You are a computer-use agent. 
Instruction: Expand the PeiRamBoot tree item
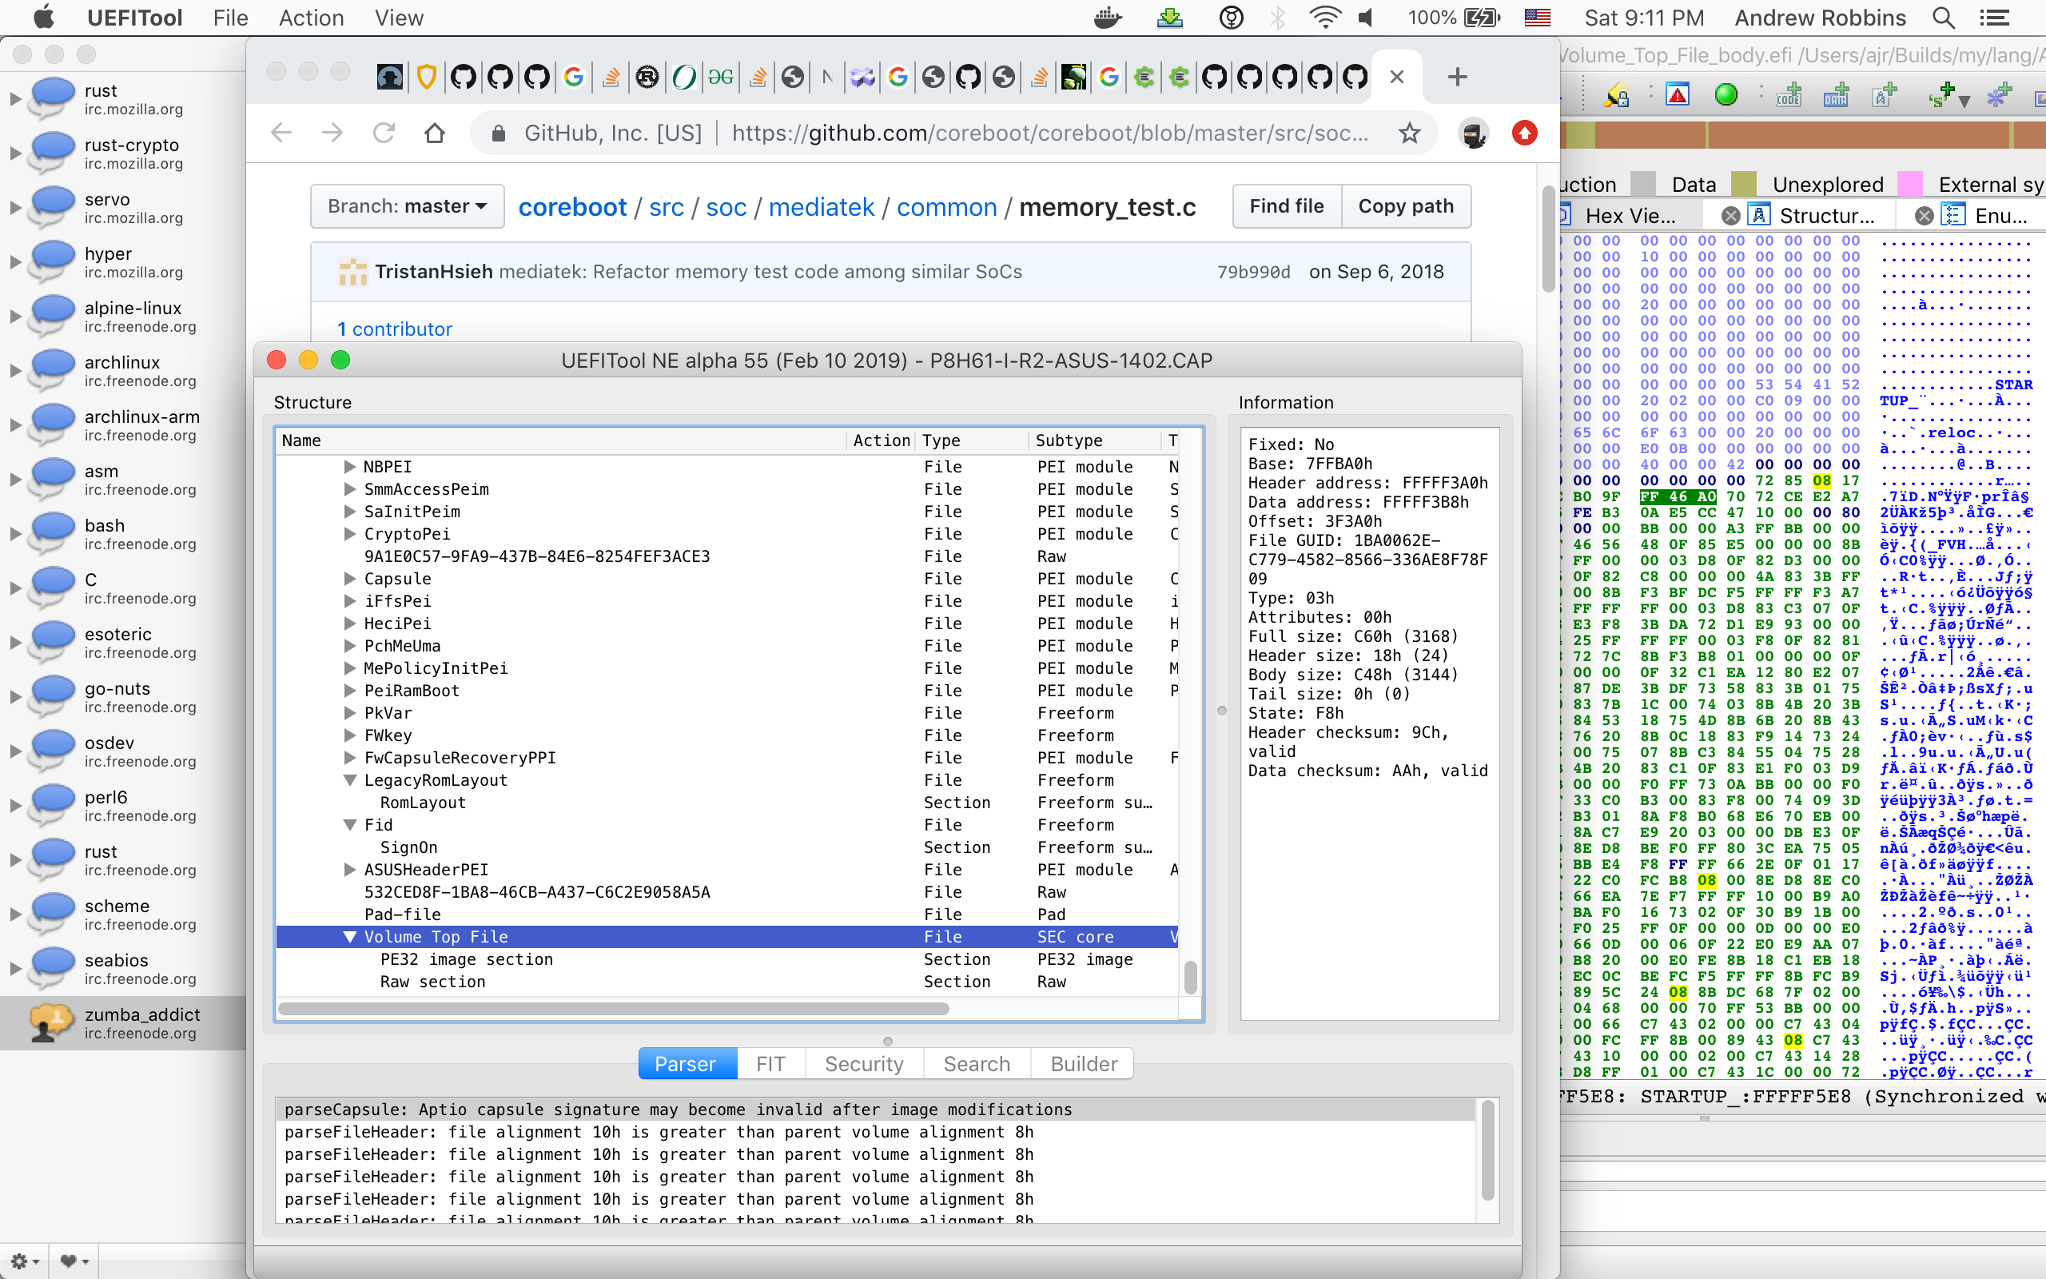(349, 690)
